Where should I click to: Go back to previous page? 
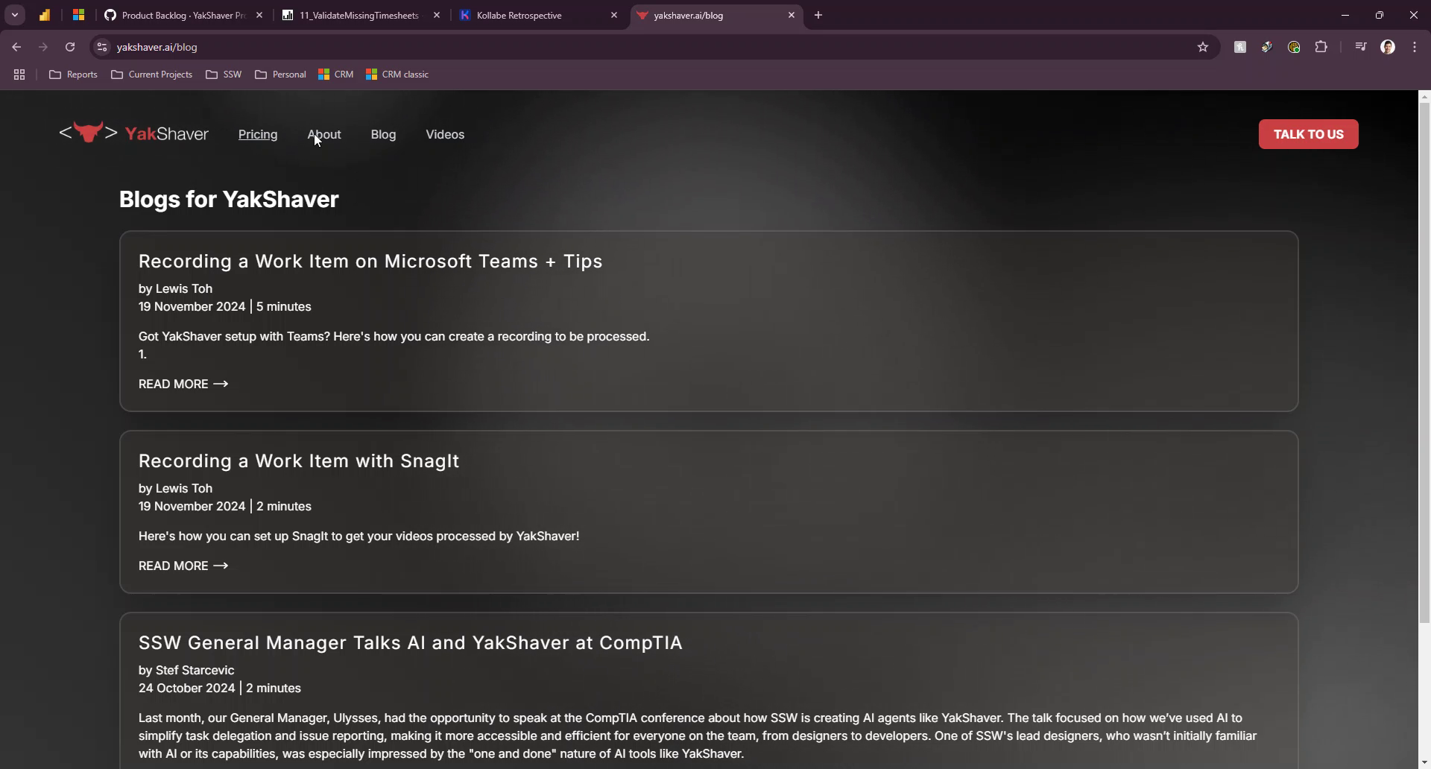pyautogui.click(x=16, y=47)
